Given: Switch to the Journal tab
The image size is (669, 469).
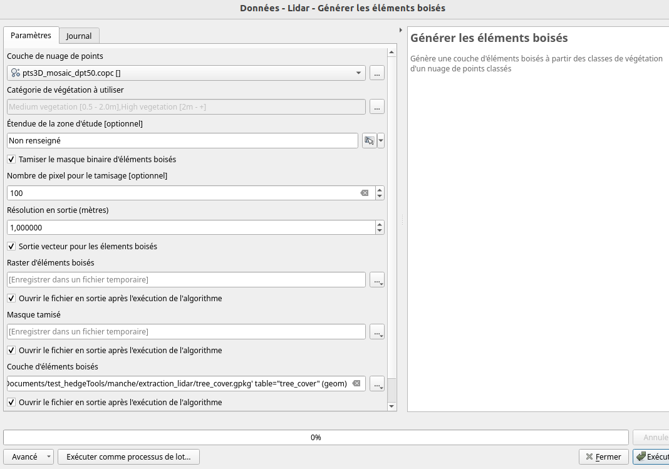Looking at the screenshot, I should [79, 36].
